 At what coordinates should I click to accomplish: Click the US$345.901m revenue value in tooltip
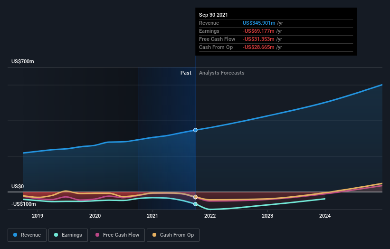click(x=259, y=23)
